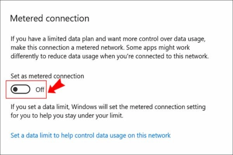Click the Metered connection heading
The image size is (233, 155).
(49, 18)
